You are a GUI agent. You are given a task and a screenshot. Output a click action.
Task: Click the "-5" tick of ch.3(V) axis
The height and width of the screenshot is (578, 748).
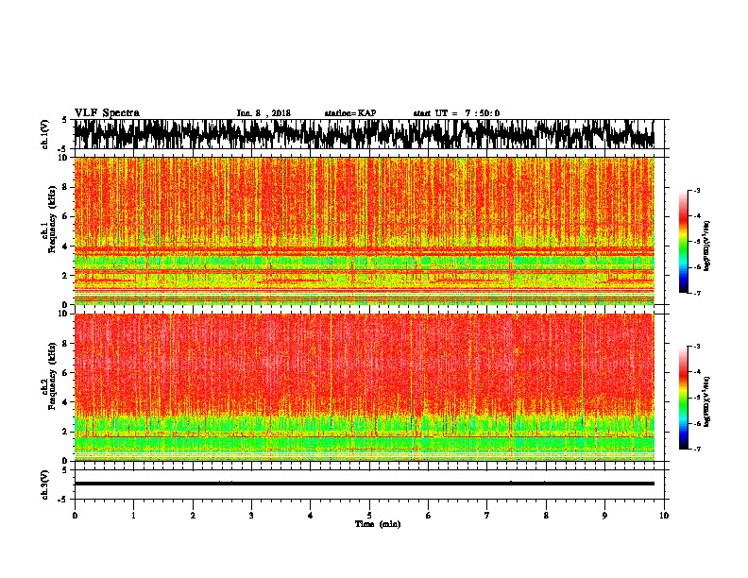click(x=63, y=500)
